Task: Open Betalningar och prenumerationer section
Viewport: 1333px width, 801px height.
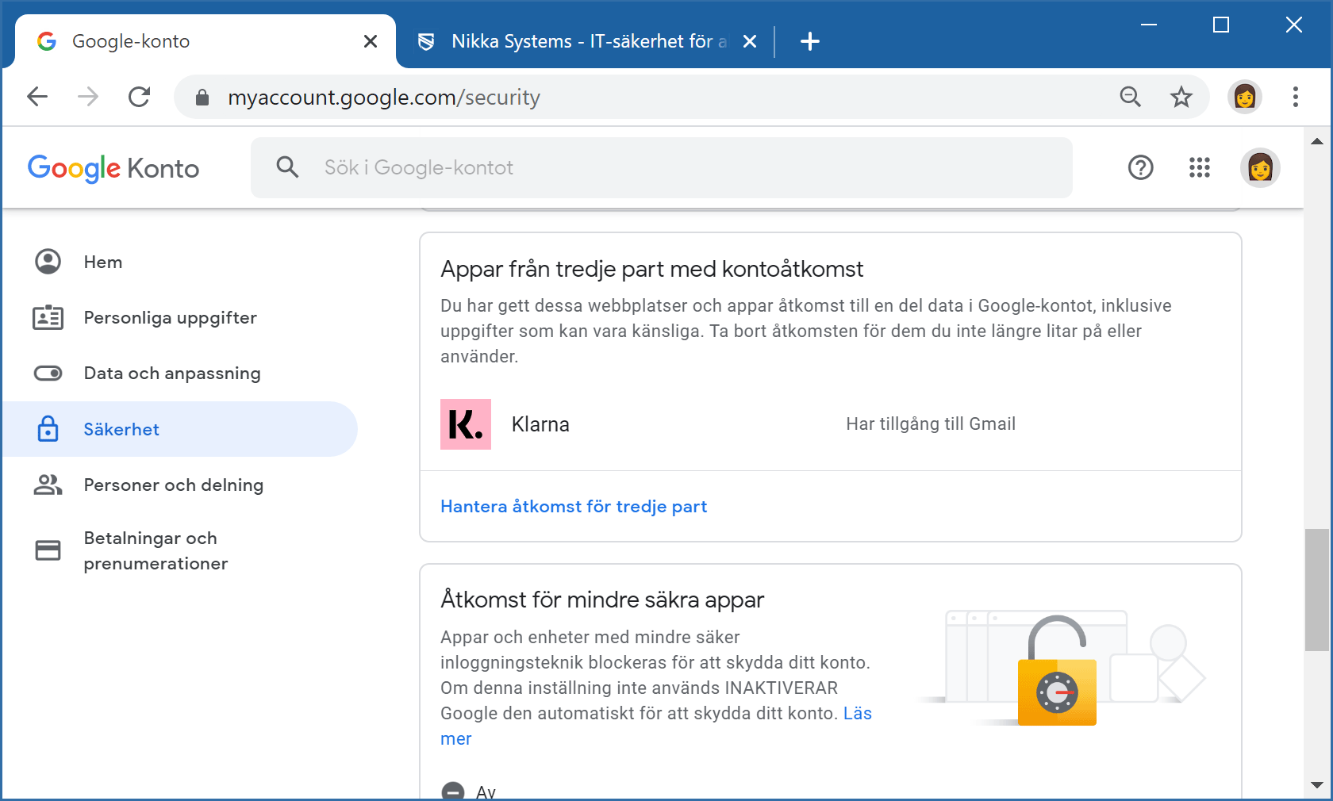Action: pyautogui.click(x=180, y=550)
